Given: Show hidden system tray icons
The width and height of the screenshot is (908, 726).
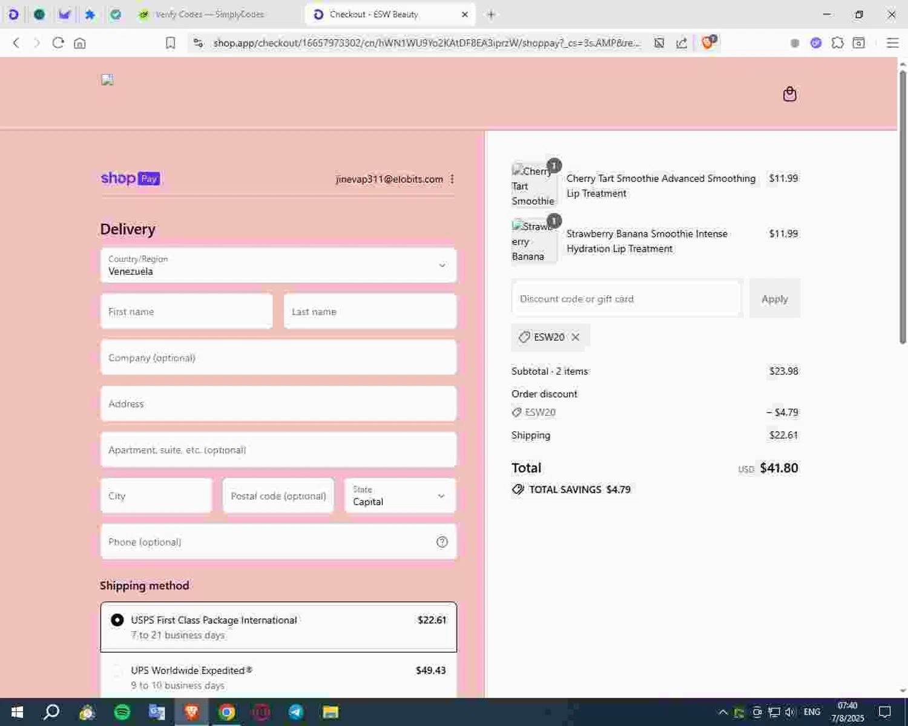Looking at the screenshot, I should pyautogui.click(x=723, y=712).
